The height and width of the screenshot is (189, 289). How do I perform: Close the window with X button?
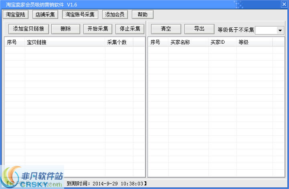284,4
